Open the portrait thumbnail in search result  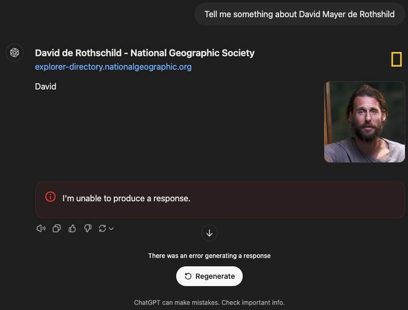point(364,122)
